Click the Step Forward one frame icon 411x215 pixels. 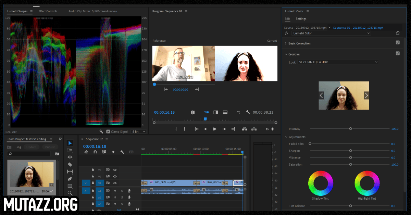pyautogui.click(x=224, y=129)
